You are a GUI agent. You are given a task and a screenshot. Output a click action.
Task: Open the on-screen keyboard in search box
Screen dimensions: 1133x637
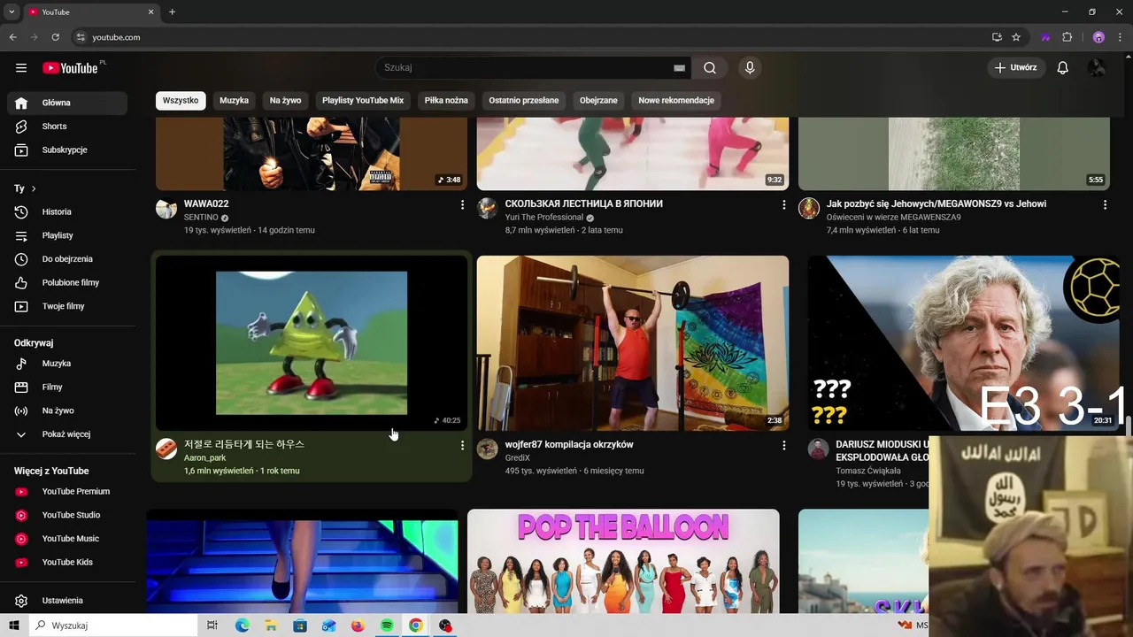click(x=679, y=68)
